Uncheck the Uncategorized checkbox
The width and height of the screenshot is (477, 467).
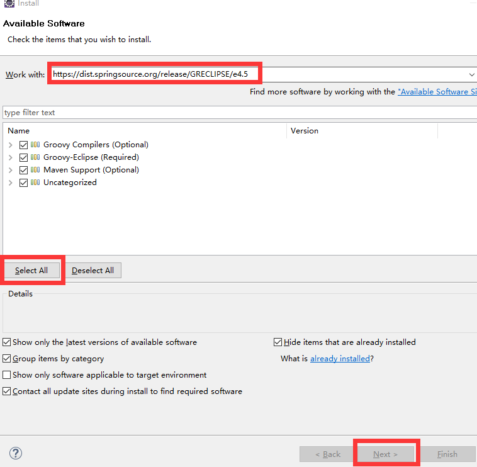[23, 183]
